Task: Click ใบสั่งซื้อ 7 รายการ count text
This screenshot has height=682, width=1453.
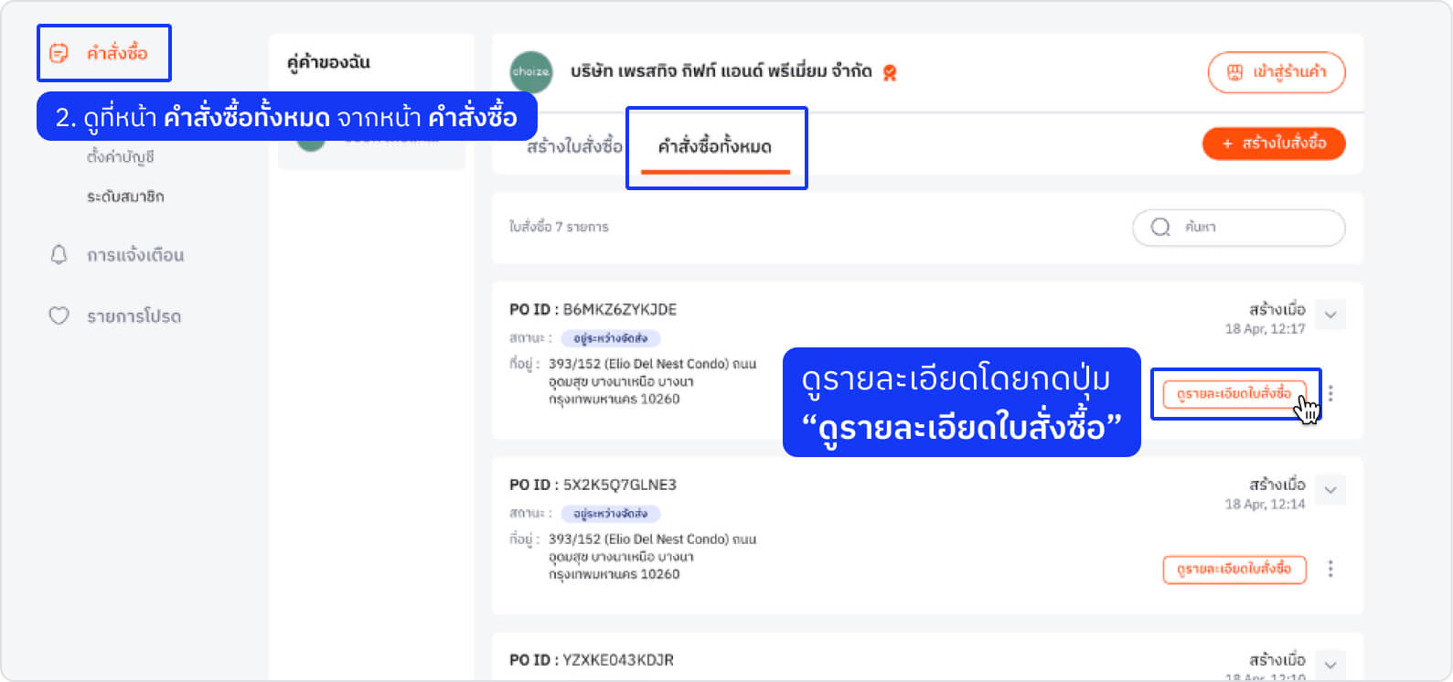Action: [x=559, y=227]
